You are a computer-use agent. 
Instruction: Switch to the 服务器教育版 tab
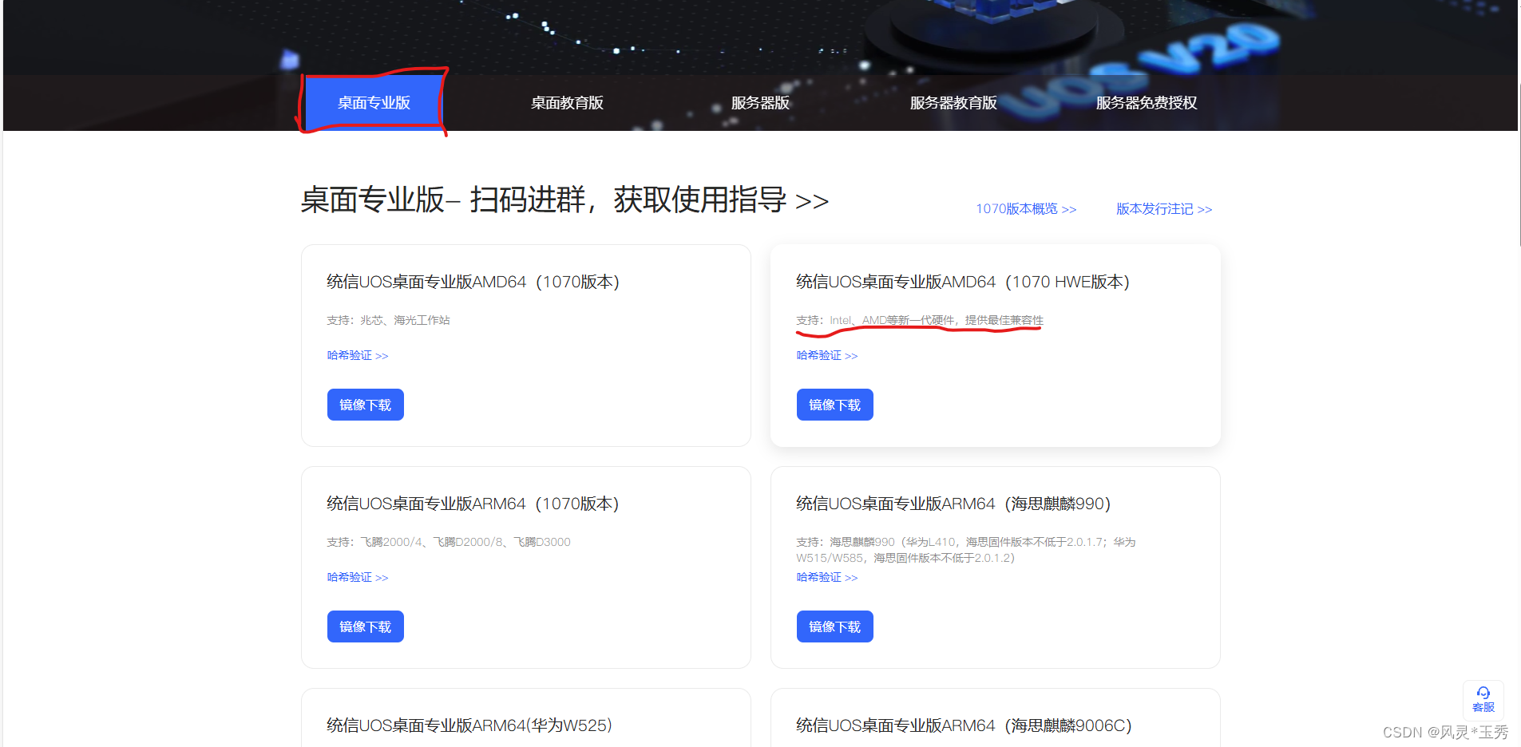point(953,103)
